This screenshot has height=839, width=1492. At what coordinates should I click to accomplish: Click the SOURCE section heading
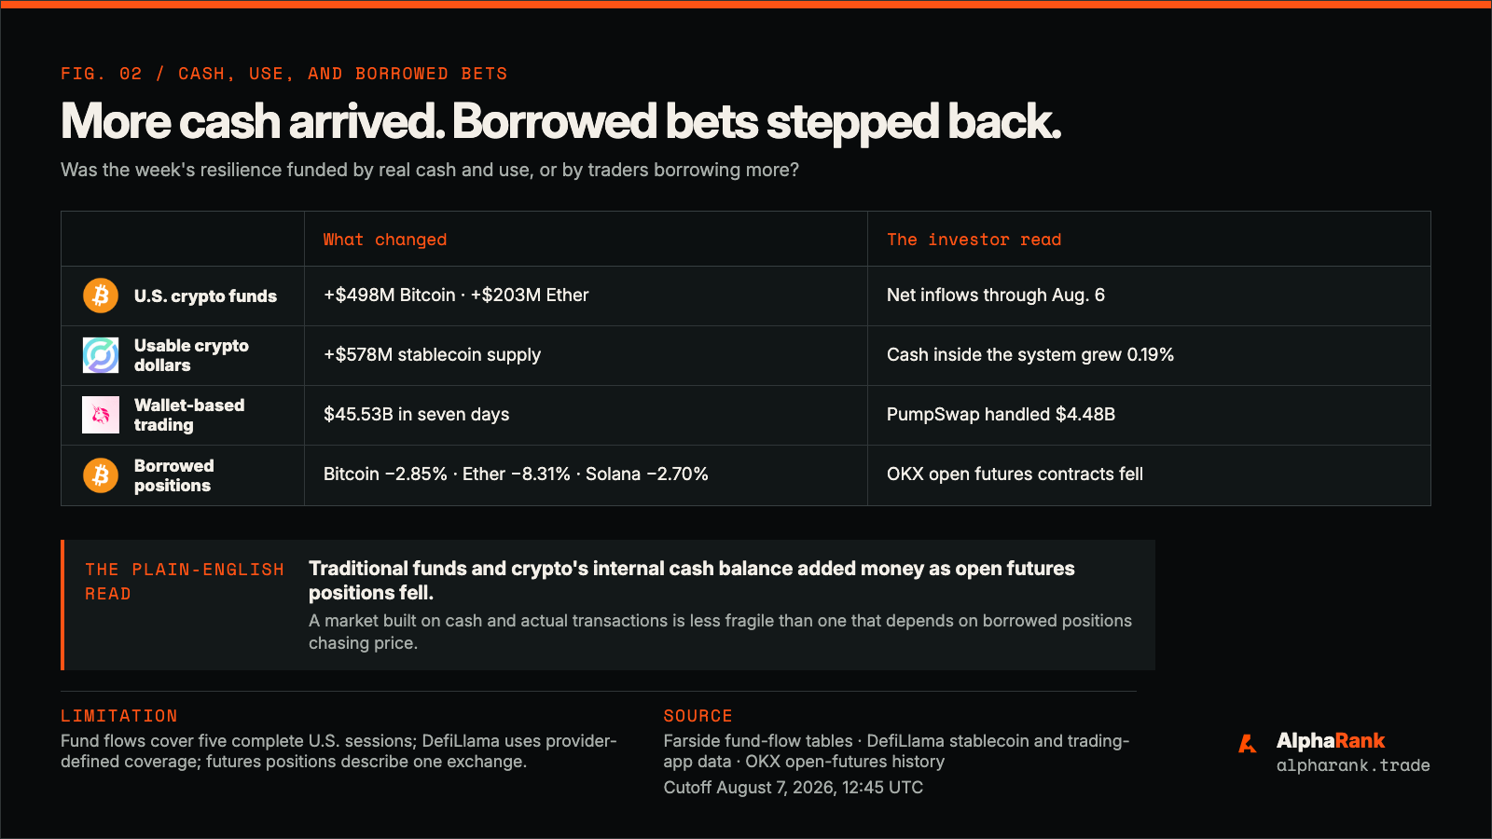[698, 716]
